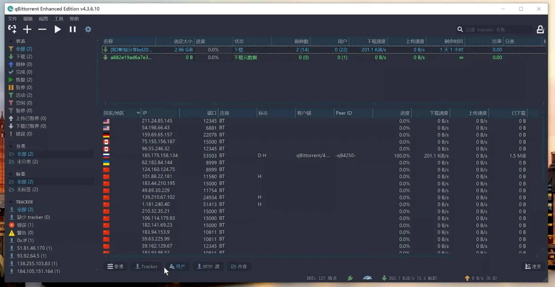The width and height of the screenshot is (555, 287).
Task: Collapse the 分类 sidebar section
Action: click(11, 146)
